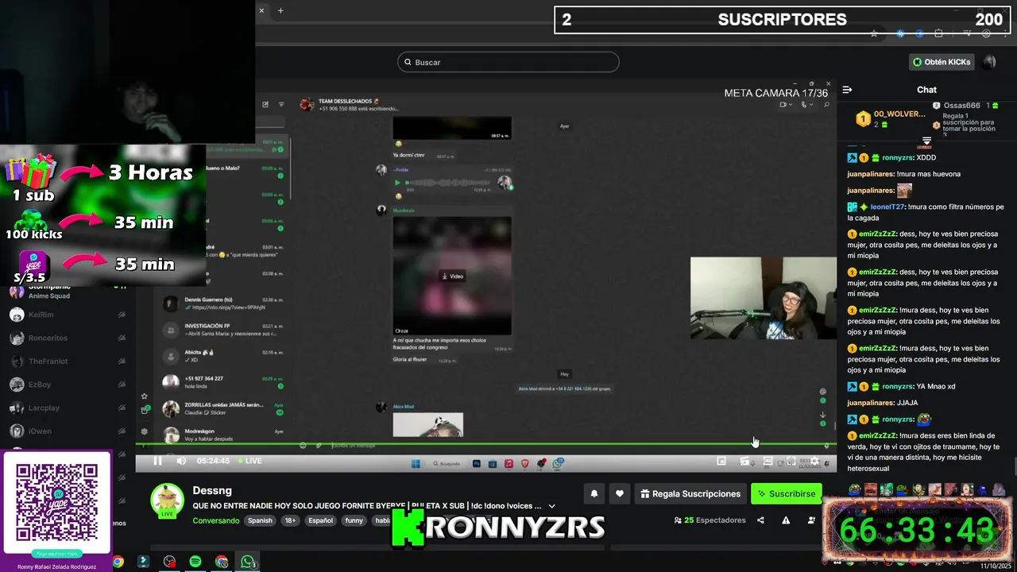Image resolution: width=1017 pixels, height=572 pixels.
Task: Click the 25 Espectadores viewer count
Action: [x=710, y=520]
